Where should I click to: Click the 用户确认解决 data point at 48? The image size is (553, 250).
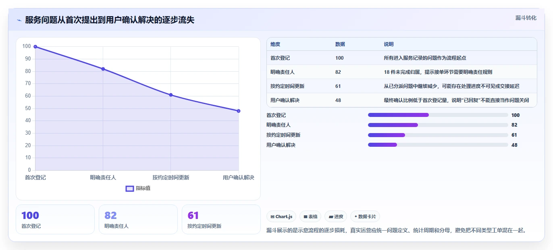[239, 111]
